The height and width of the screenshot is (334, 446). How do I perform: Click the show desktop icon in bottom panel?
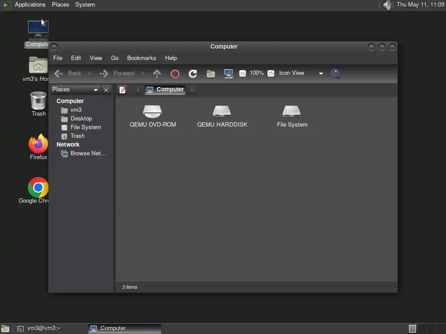tap(5, 329)
